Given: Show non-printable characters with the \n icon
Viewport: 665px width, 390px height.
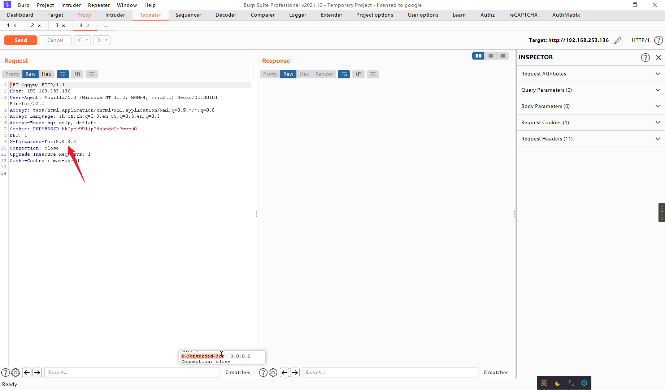Looking at the screenshot, I should coord(77,74).
